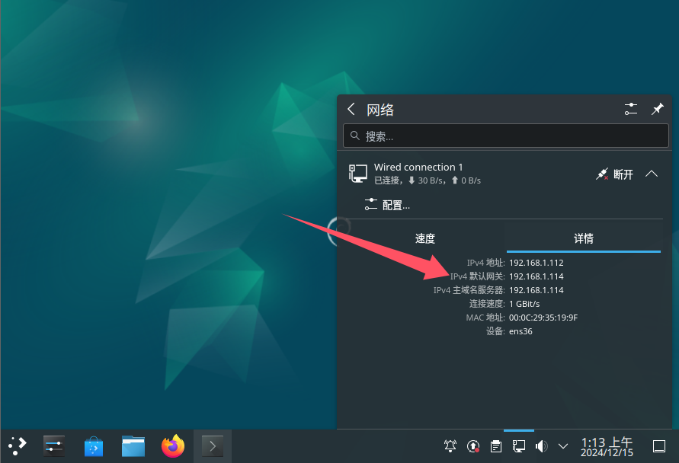Select the 详情 tab
The height and width of the screenshot is (463, 679).
click(x=584, y=238)
